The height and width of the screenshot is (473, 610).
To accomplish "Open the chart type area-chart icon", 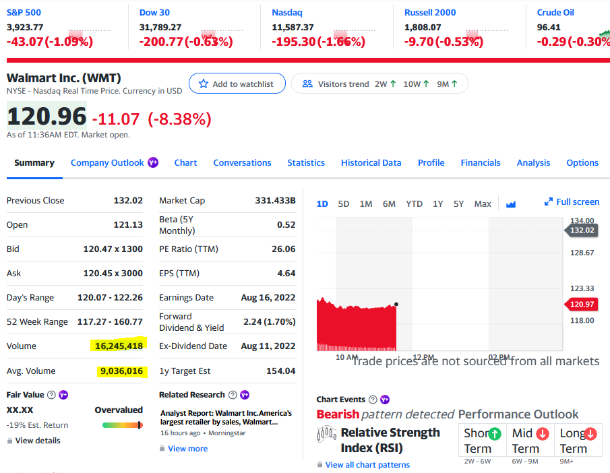I will (511, 204).
